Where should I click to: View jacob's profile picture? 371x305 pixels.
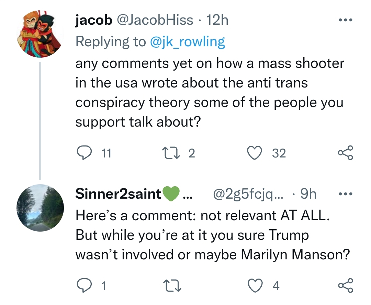[x=40, y=34]
